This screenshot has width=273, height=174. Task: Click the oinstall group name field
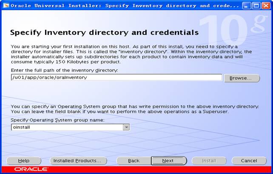click(67, 127)
